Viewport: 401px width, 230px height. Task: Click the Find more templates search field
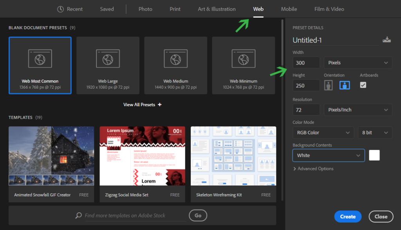[x=135, y=216]
